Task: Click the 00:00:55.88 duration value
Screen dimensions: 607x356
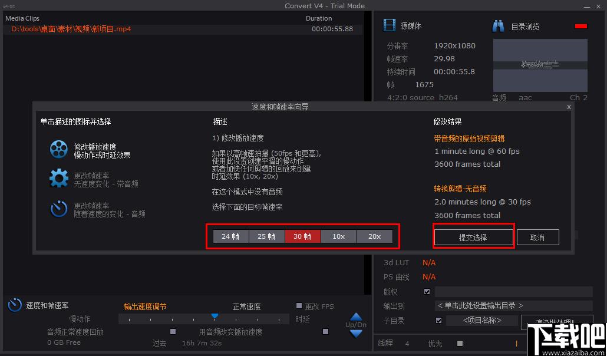Action: pyautogui.click(x=332, y=29)
